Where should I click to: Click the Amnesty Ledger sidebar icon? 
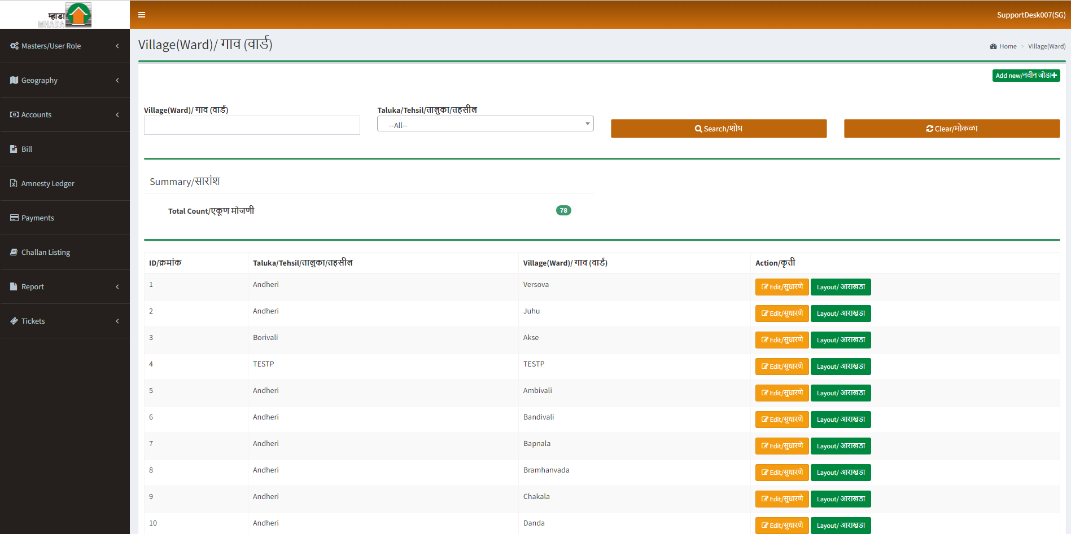pos(14,183)
